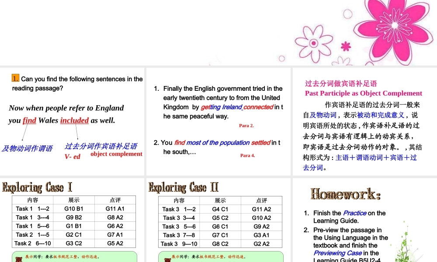Click the "G10 A2" cell
The width and height of the screenshot is (437, 262).
[261, 218]
